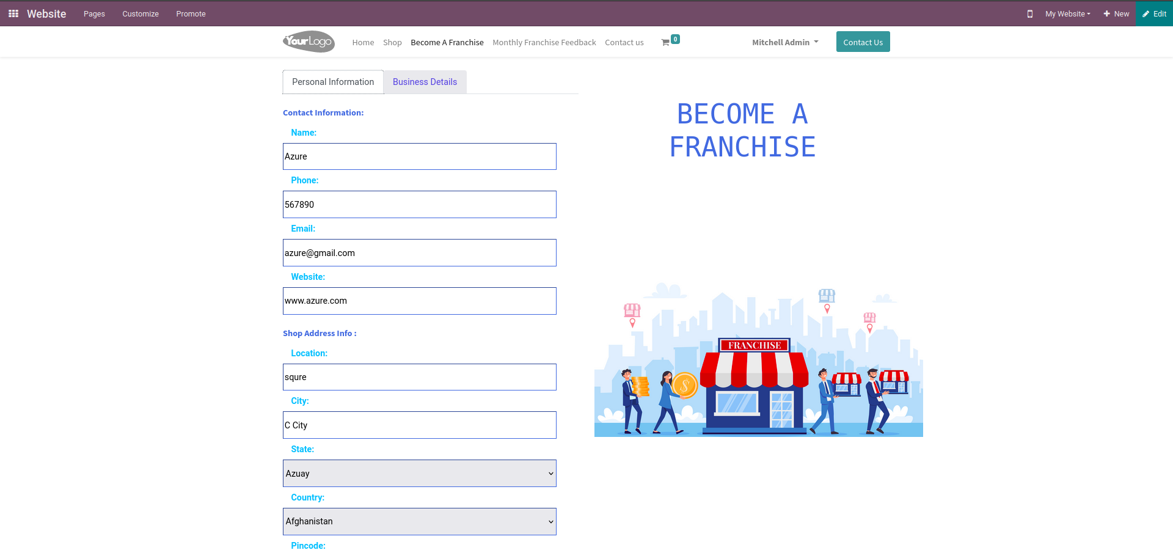The height and width of the screenshot is (550, 1173).
Task: Go to the Home page link
Action: [x=363, y=42]
